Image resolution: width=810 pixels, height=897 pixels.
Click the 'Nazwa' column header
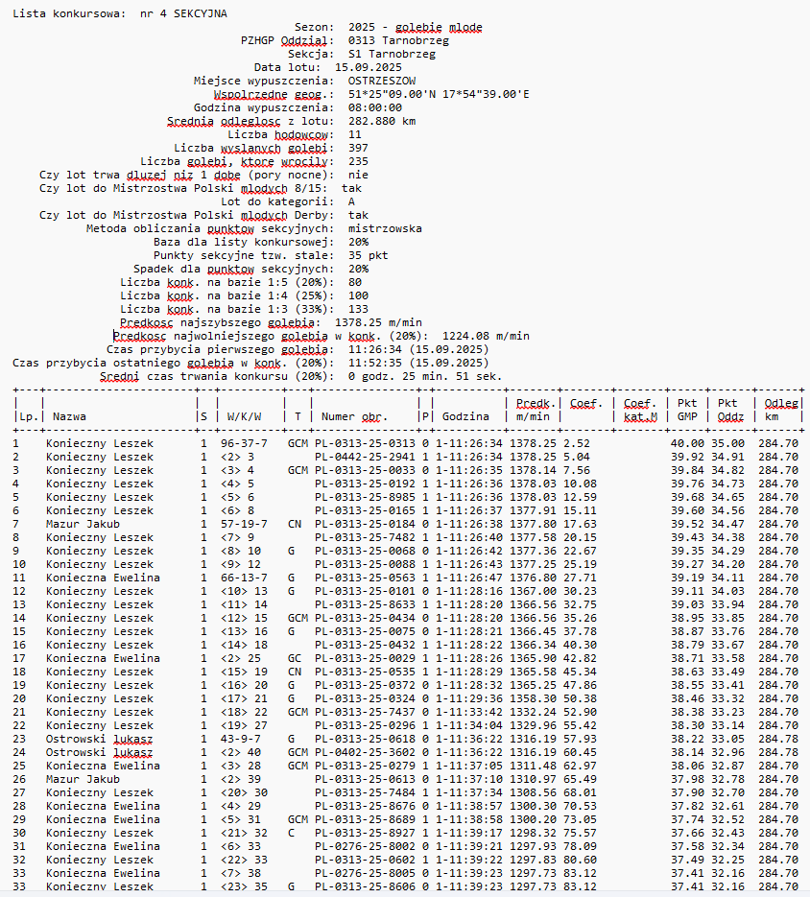point(69,416)
